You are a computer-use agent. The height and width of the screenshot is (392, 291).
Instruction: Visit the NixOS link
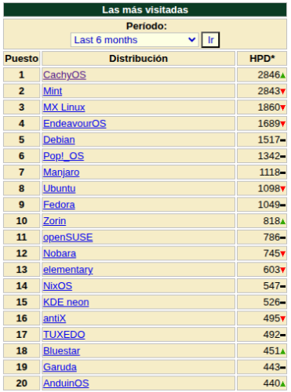point(57,286)
